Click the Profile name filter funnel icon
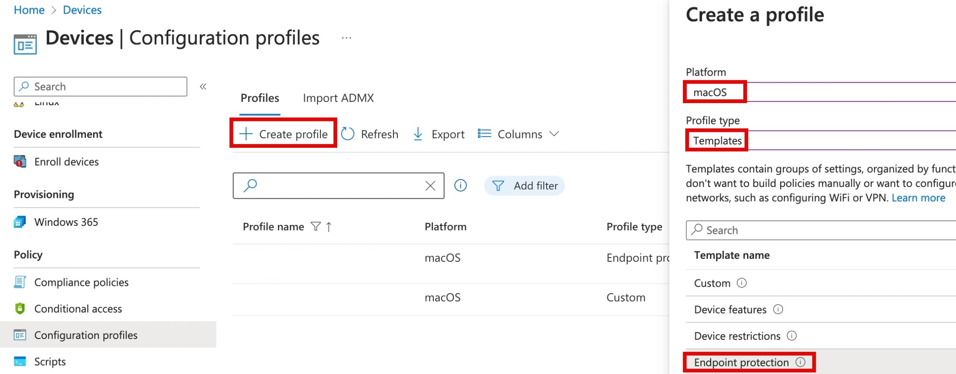Viewport: 956px width, 374px height. [x=316, y=227]
